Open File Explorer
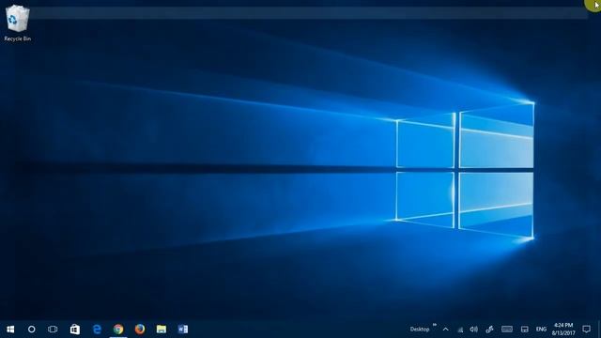The width and height of the screenshot is (601, 338). 162,330
